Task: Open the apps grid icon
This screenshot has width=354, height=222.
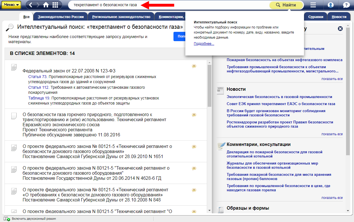Action: tap(55, 5)
